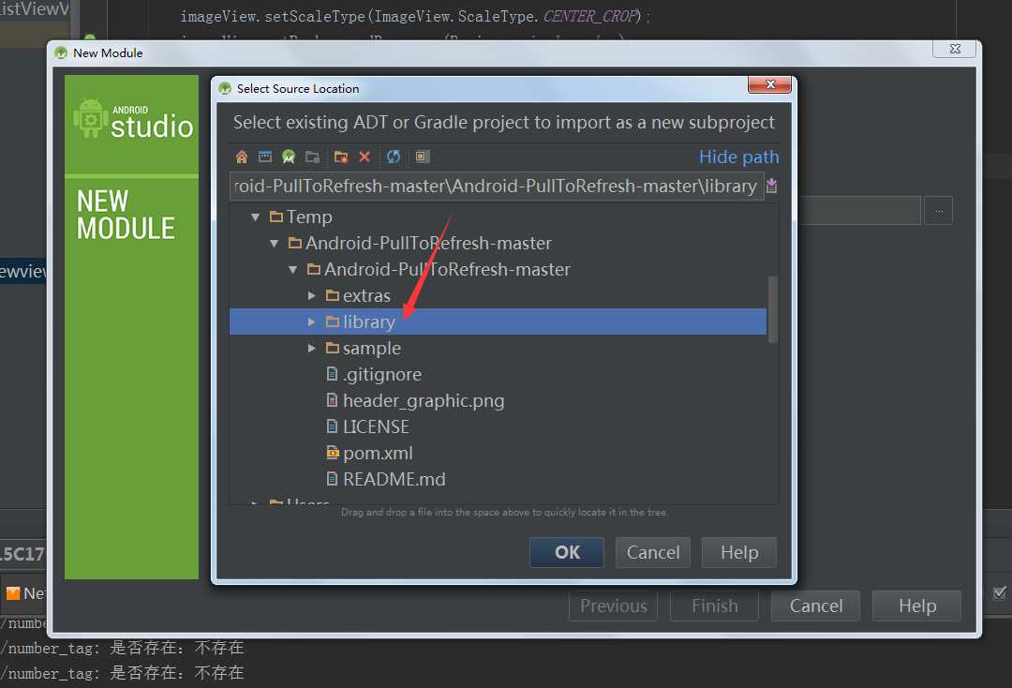Click Help in New Module wizard
Screen dimensions: 1012x688
pos(917,606)
